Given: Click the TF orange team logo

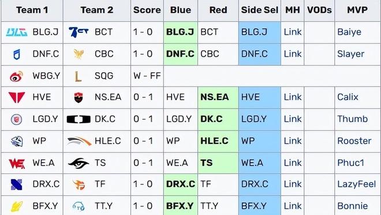Looking at the screenshot, I should [x=79, y=184].
